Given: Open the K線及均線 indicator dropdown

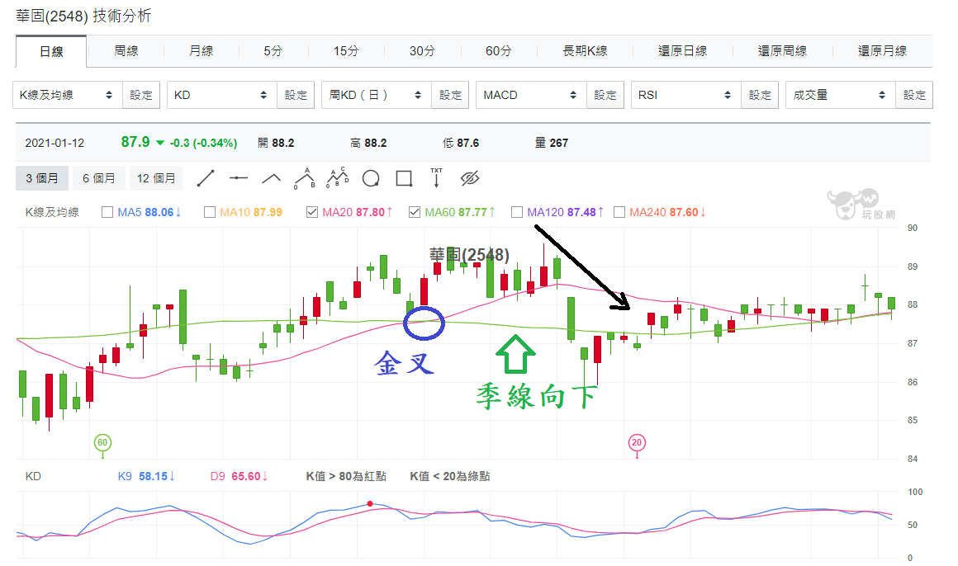Looking at the screenshot, I should [x=67, y=95].
